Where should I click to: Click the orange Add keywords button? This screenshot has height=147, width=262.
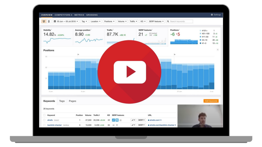point(211,101)
